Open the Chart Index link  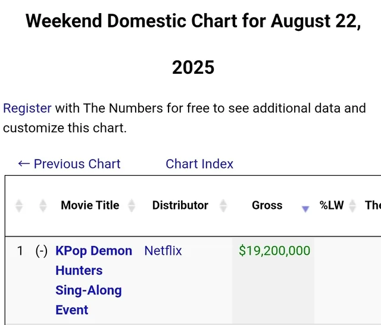click(x=199, y=164)
